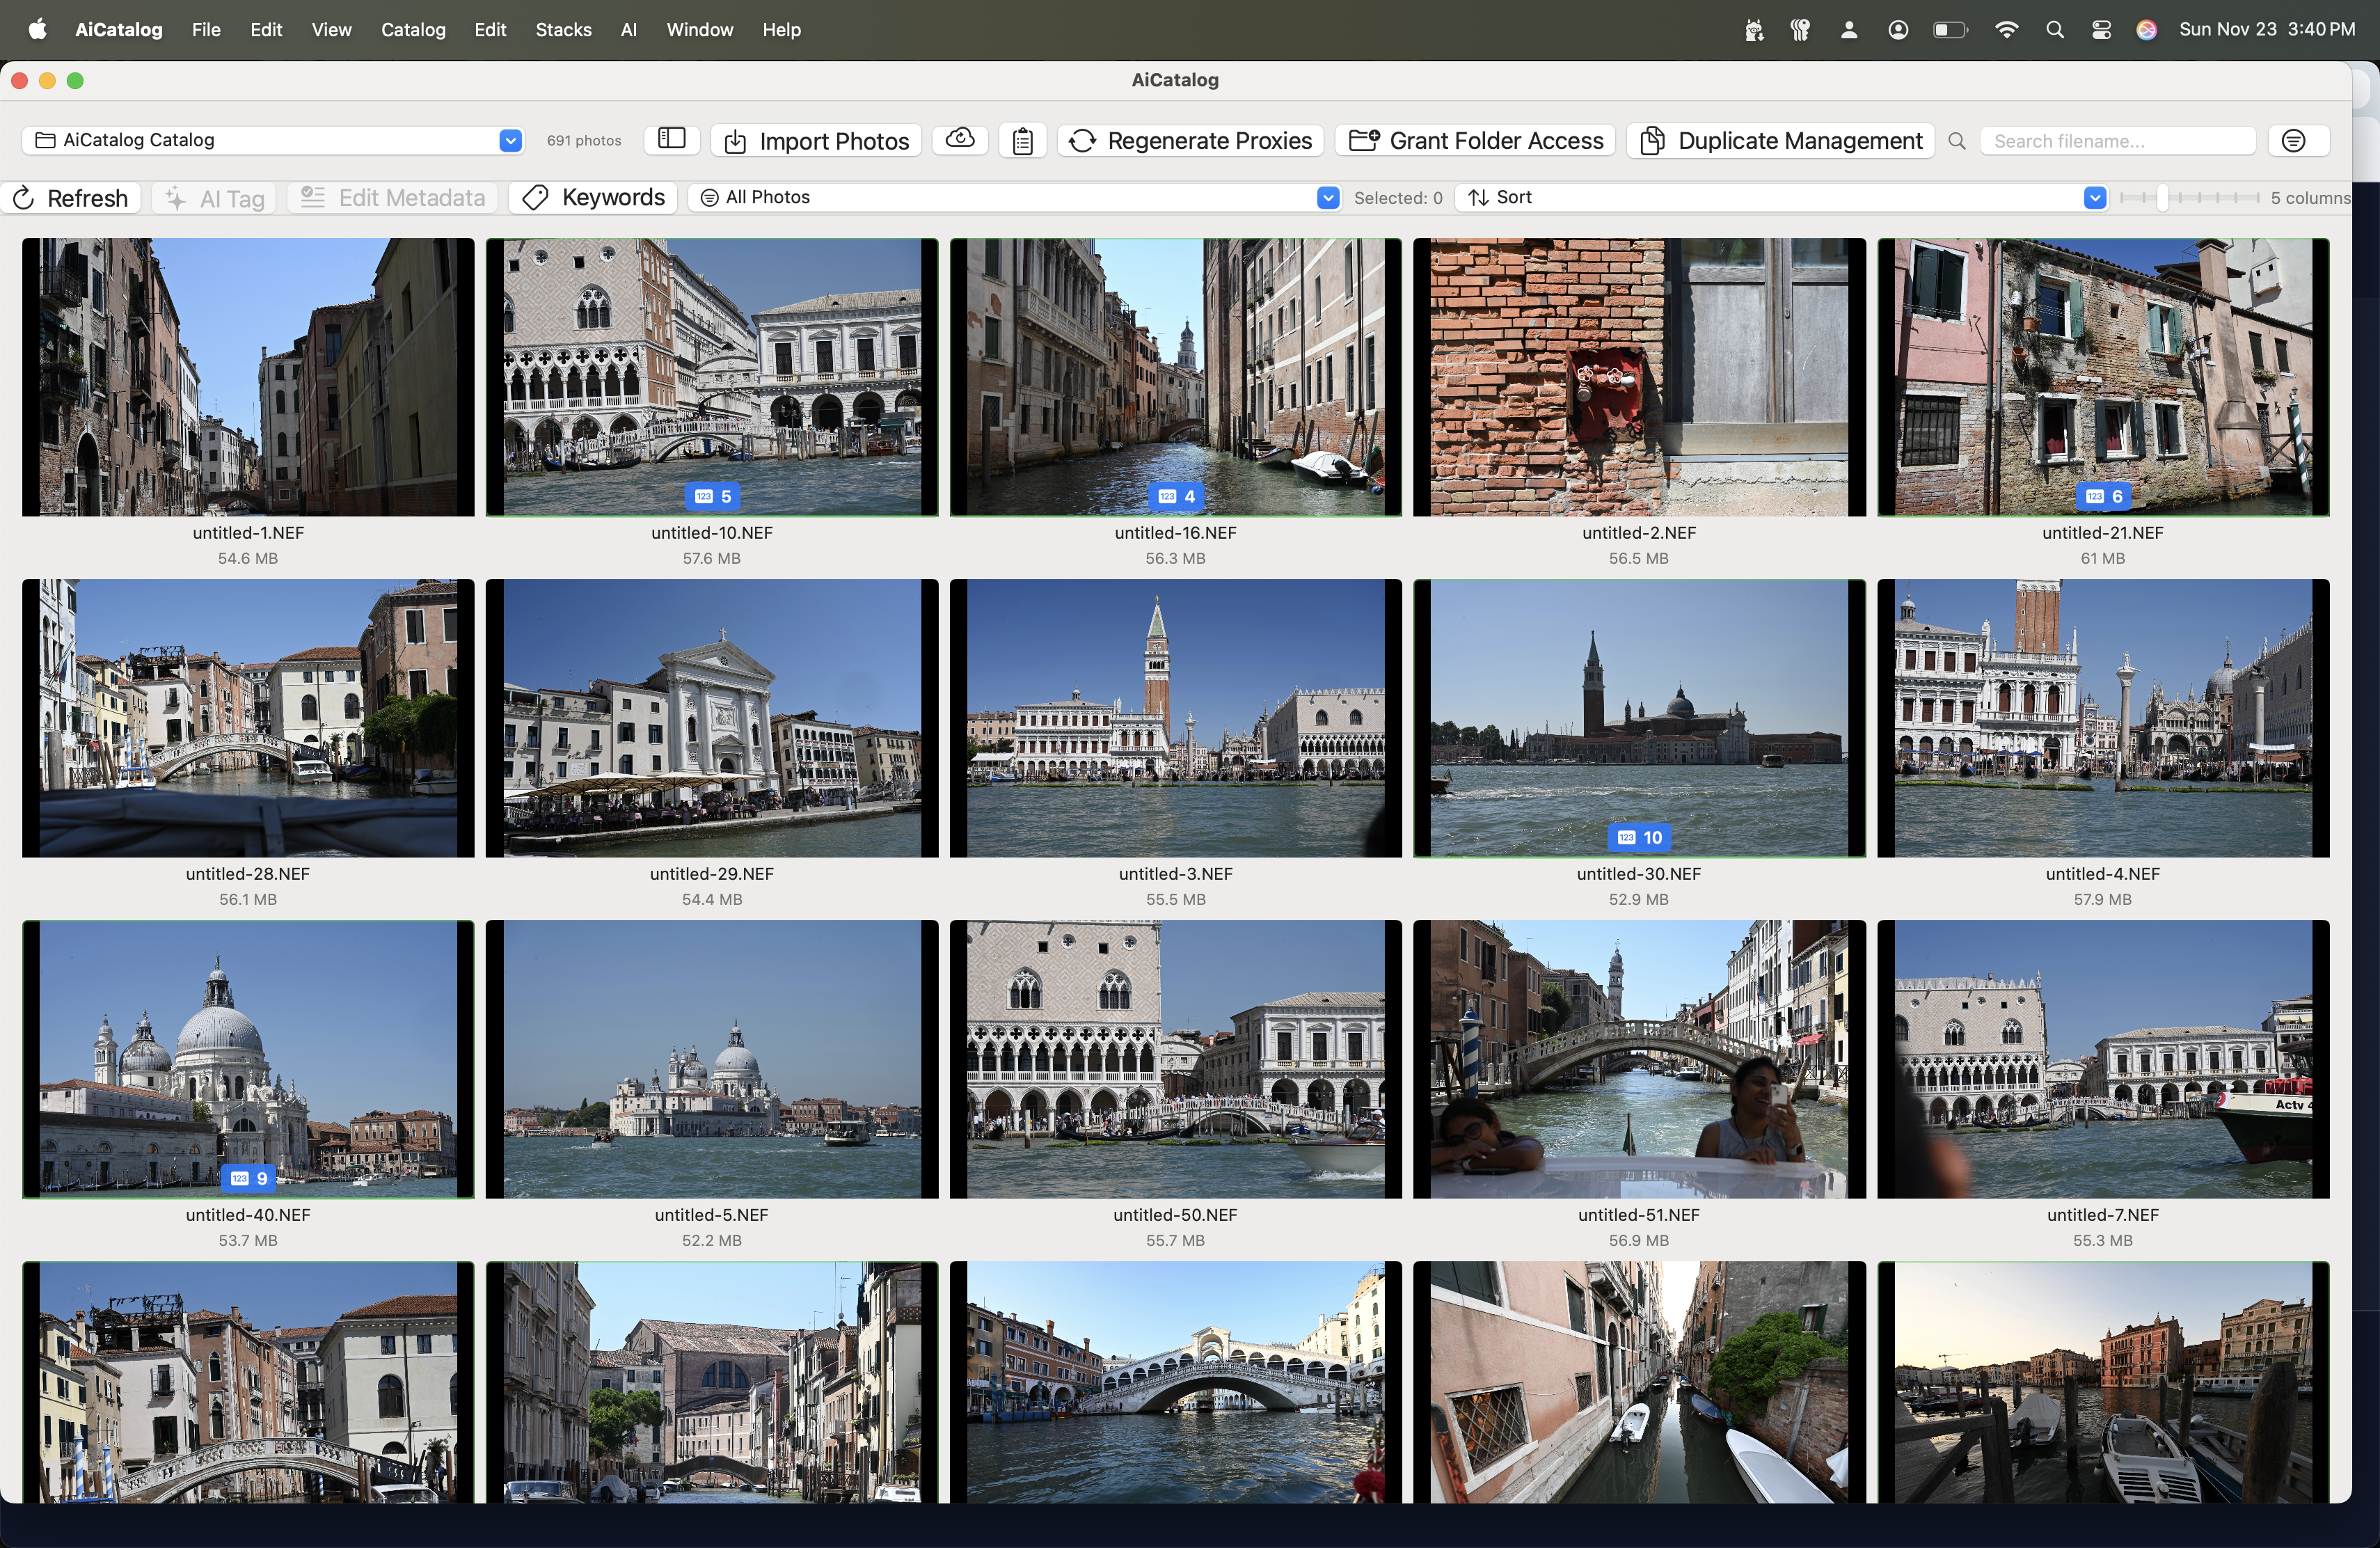Toggle the sidebar panel icon

tap(671, 140)
